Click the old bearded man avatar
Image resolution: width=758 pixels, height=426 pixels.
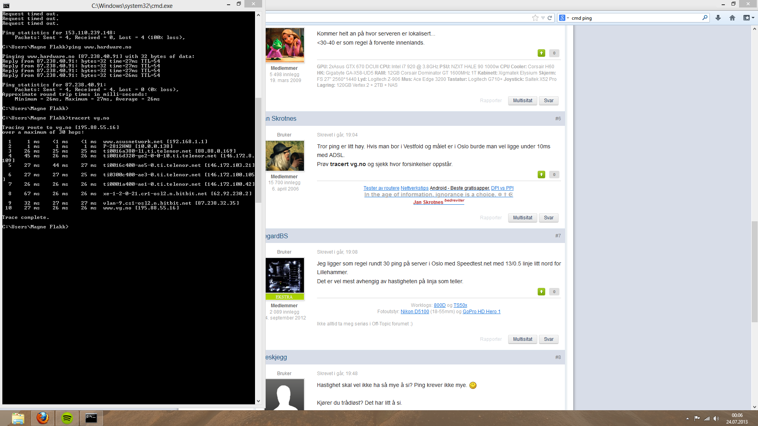tap(285, 155)
